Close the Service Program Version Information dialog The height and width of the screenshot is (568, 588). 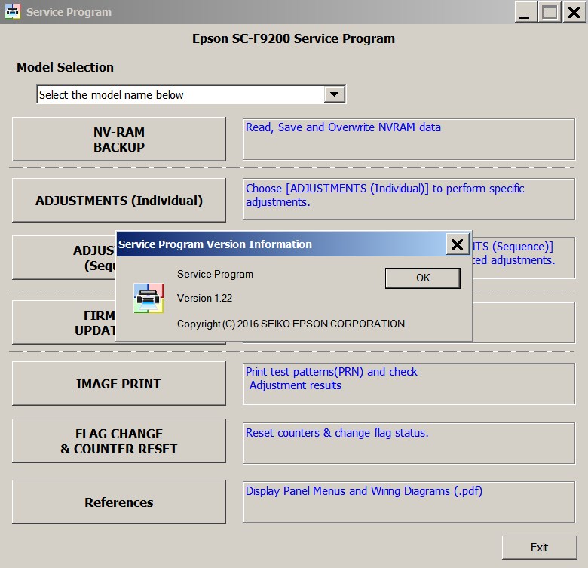coord(457,244)
